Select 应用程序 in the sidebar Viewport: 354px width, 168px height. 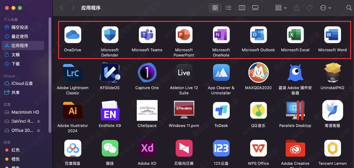point(23,46)
